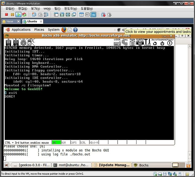Select the Ubuntu VM tab
This screenshot has width=195, height=177.
(x=32, y=21)
